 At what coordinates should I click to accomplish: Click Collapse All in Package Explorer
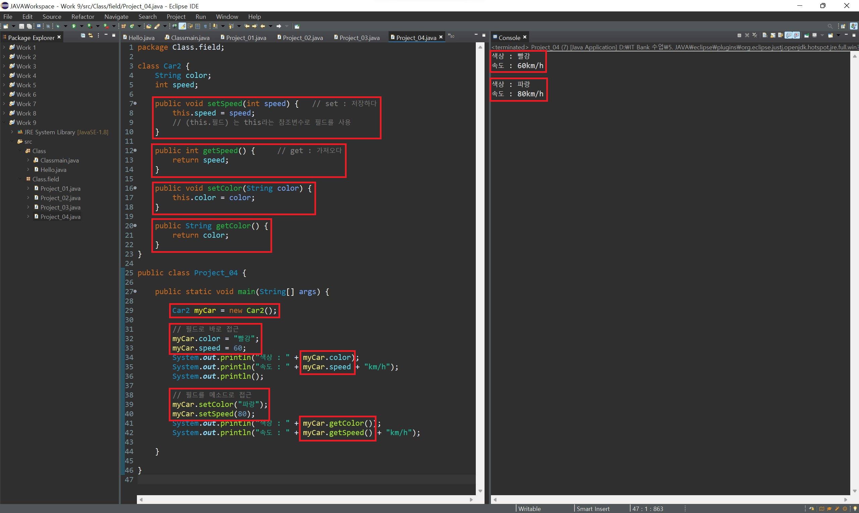point(83,36)
